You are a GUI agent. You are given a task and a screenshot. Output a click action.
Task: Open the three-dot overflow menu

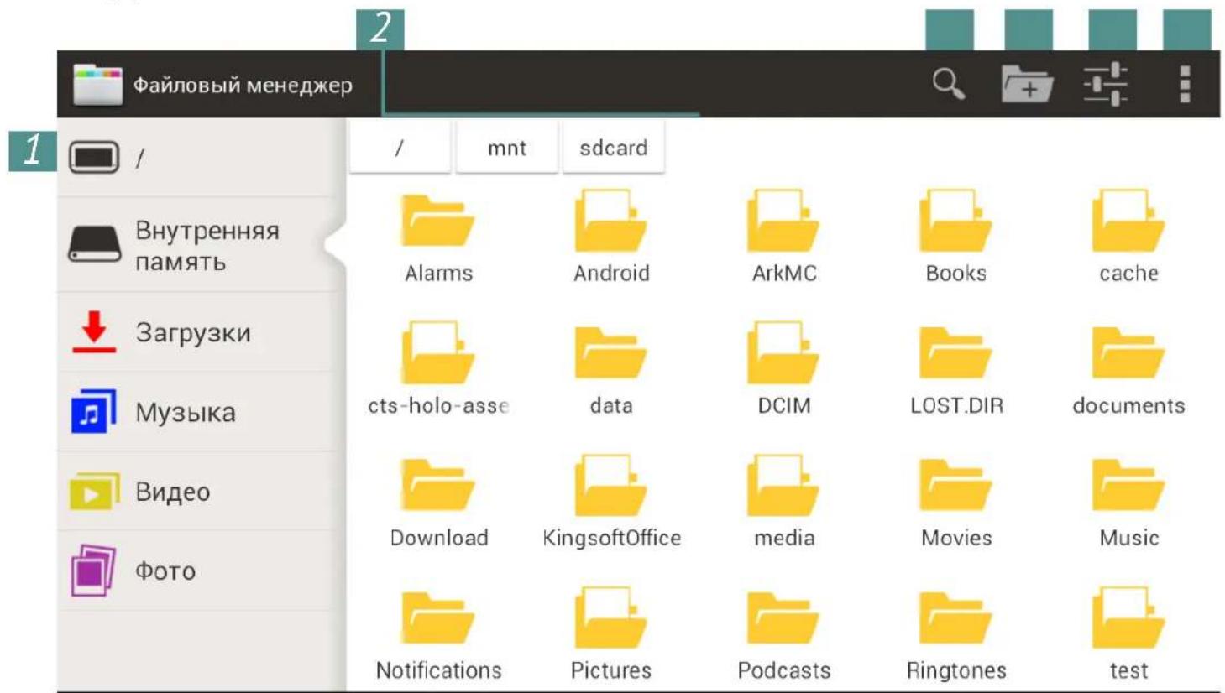(x=1185, y=84)
